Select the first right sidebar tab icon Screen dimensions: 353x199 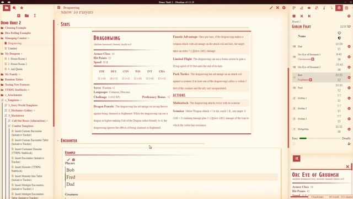click(x=294, y=8)
